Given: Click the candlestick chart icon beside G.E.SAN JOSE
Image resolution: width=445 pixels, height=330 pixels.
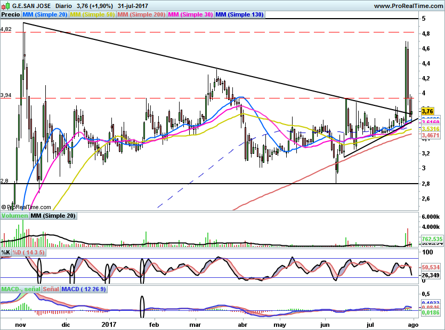Looking at the screenshot, I should (x=5, y=5).
